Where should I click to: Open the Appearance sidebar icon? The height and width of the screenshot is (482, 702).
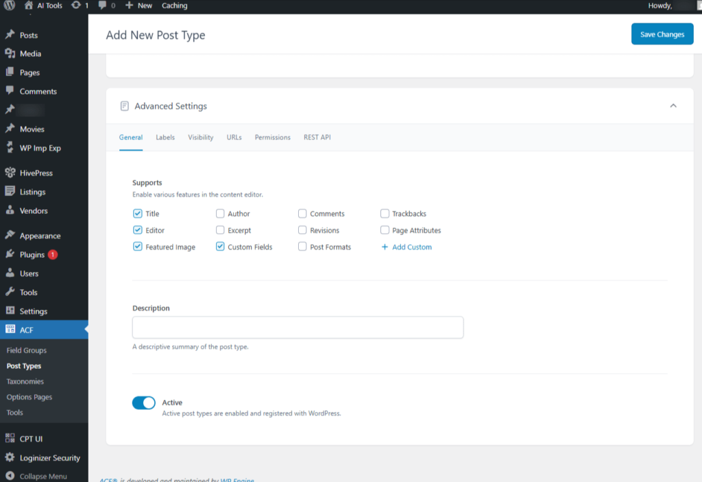click(x=10, y=235)
